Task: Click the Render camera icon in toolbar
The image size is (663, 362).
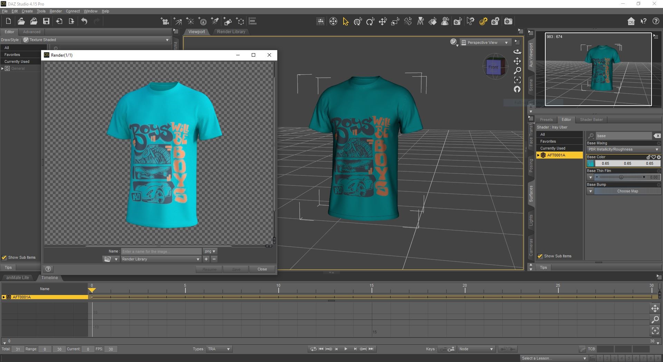Action: click(508, 21)
